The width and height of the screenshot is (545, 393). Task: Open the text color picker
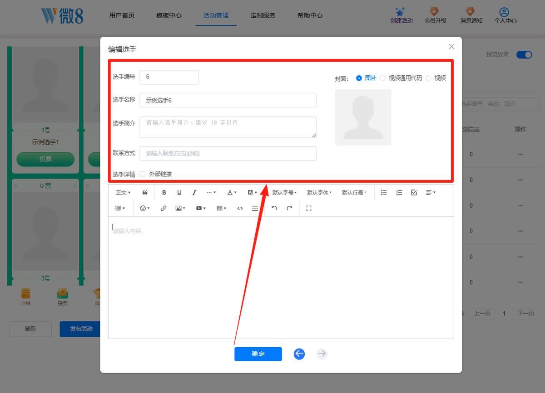[232, 193]
